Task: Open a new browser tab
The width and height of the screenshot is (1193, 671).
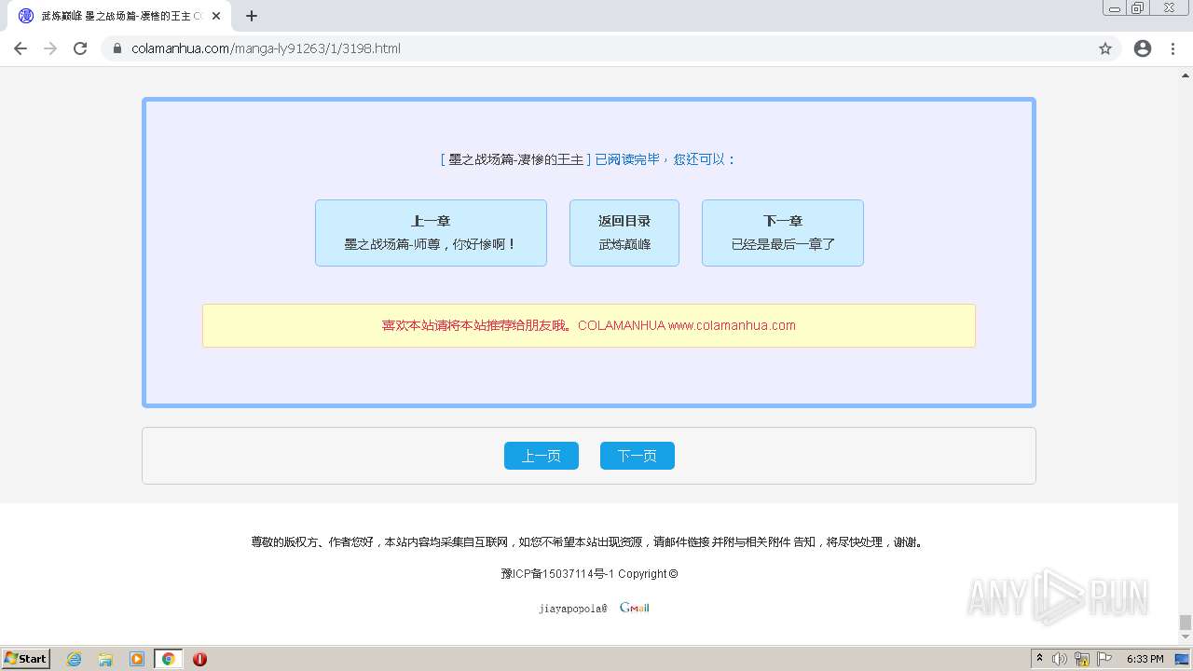Action: (252, 16)
